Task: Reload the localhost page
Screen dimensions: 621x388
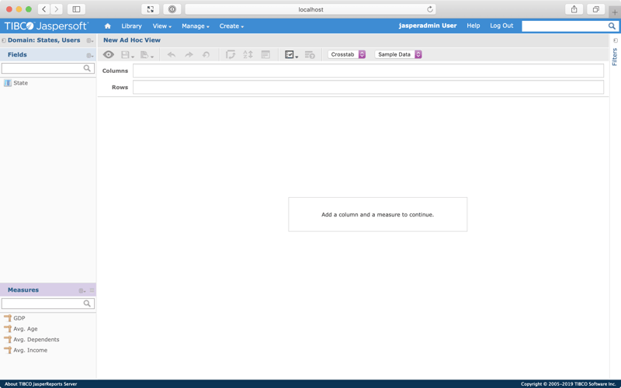Action: pos(430,9)
